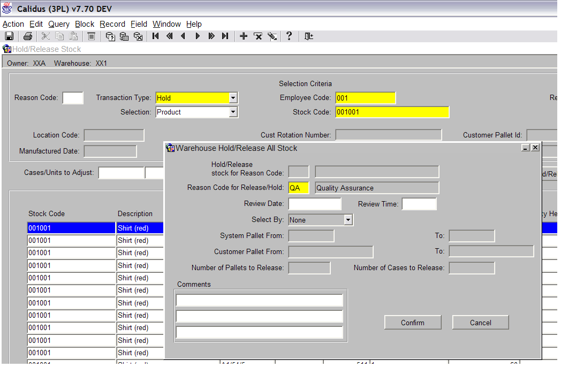Click the Location Code field

tap(114, 135)
